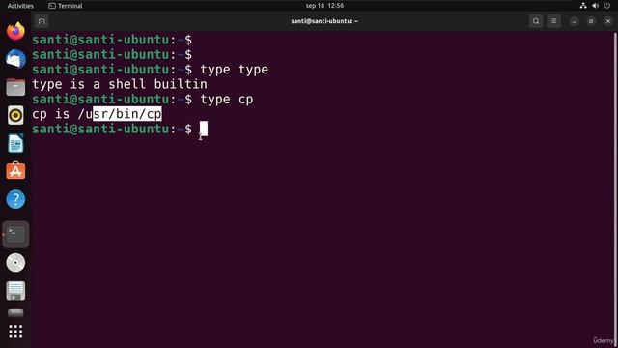Open the network status icon

(583, 6)
